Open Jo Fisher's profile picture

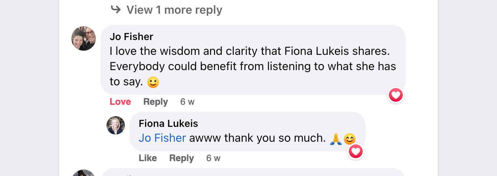tap(84, 38)
